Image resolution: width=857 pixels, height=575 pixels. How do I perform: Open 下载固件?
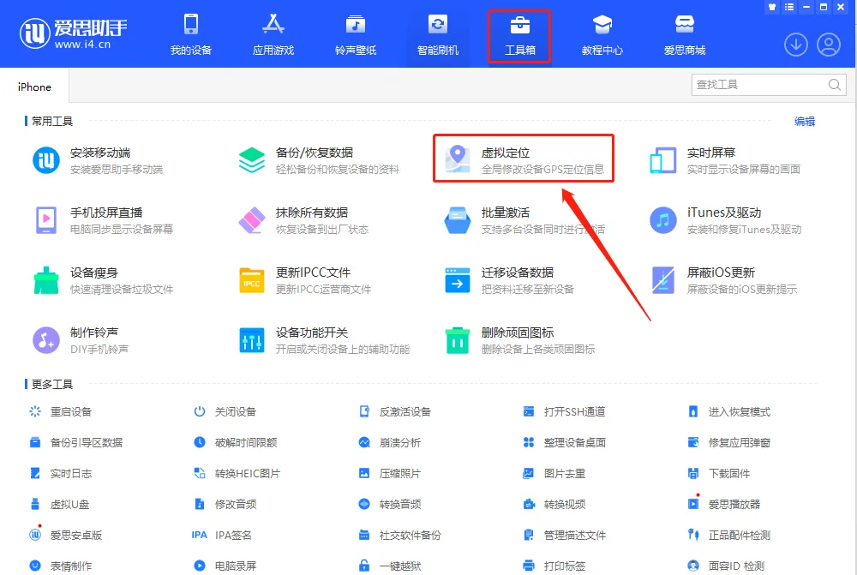pyautogui.click(x=718, y=473)
